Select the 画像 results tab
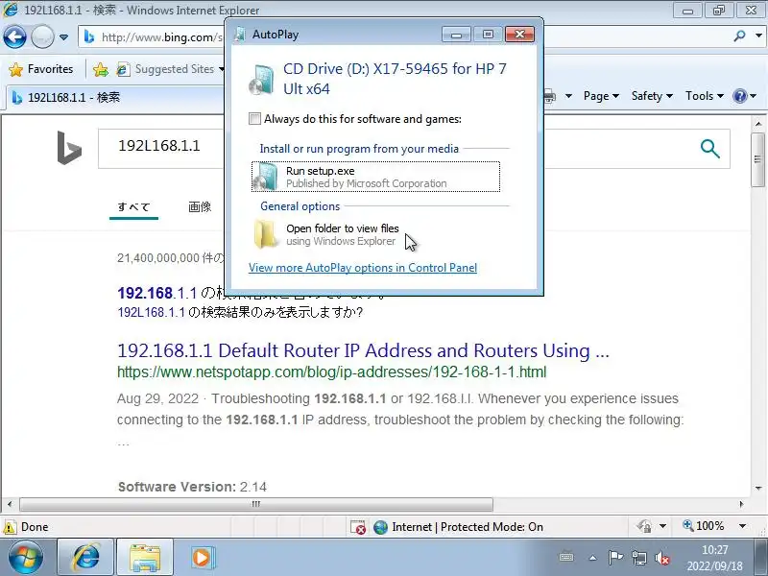 [x=200, y=206]
